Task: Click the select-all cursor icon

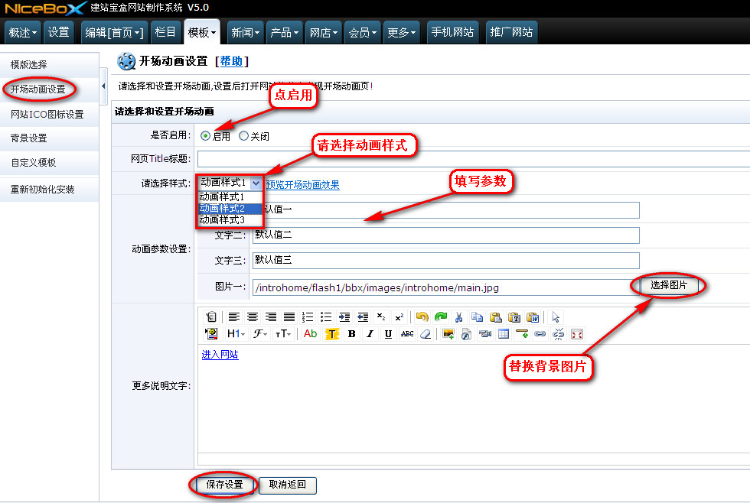Action: pyautogui.click(x=556, y=316)
